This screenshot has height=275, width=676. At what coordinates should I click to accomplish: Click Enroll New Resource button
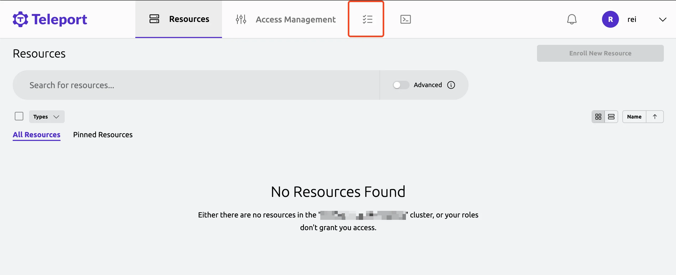600,53
